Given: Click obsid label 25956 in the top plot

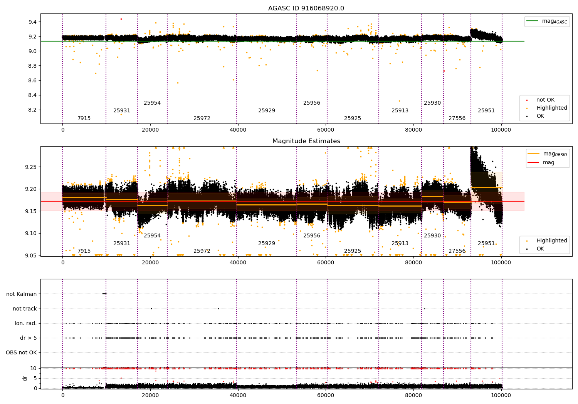Looking at the screenshot, I should click(312, 103).
